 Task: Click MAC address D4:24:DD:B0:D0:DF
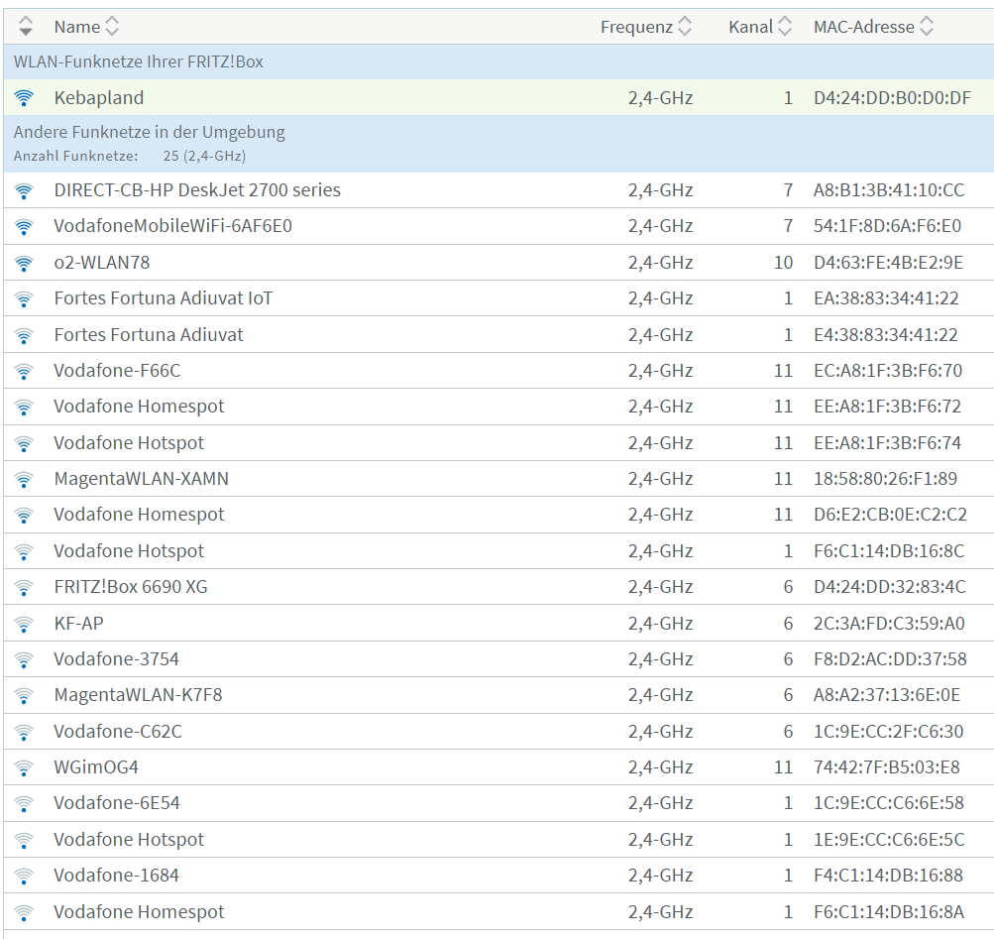pyautogui.click(x=893, y=98)
